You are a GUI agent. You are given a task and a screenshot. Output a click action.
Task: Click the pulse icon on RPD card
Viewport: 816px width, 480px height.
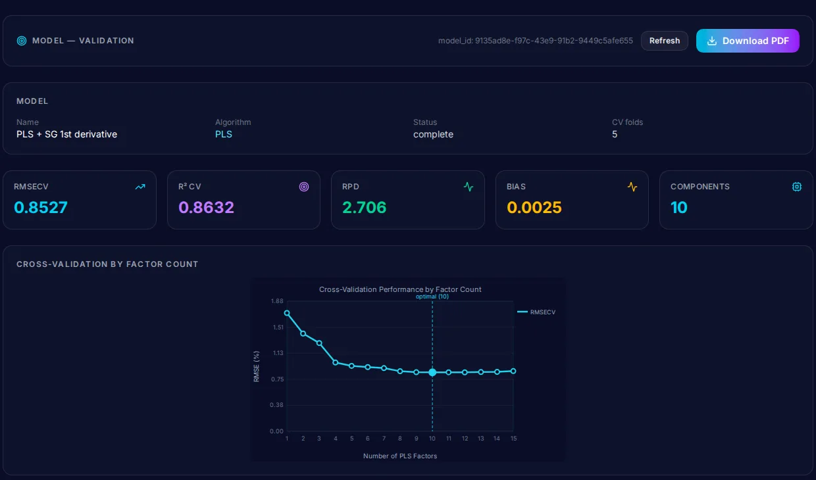pyautogui.click(x=469, y=187)
